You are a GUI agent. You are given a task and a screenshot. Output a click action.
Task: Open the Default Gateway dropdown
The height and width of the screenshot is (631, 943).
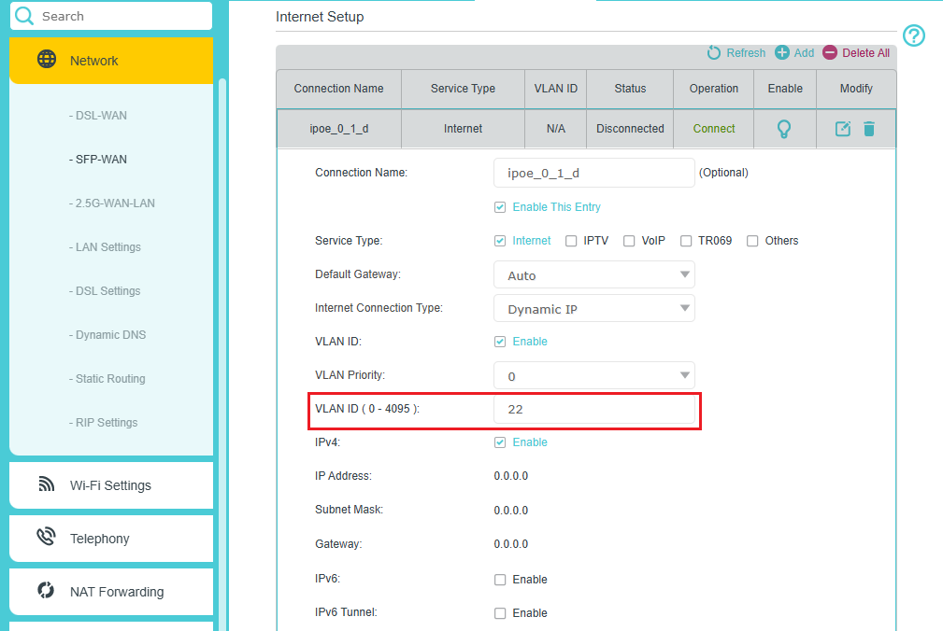coord(594,273)
